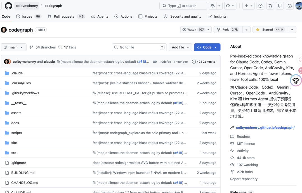Open the __tests__ folder
Viewport: 302px width, 193px height.
tap(19, 103)
